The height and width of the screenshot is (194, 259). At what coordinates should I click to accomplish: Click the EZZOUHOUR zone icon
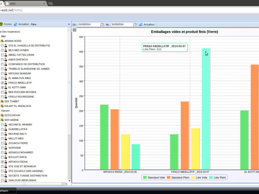(x=2, y=115)
